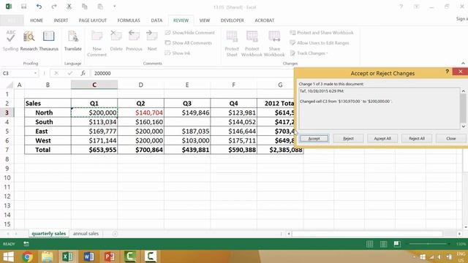
Task: Click Accept All button
Action: [382, 138]
